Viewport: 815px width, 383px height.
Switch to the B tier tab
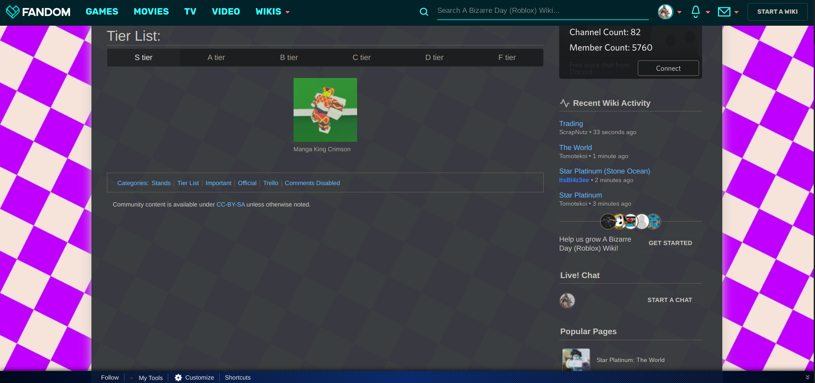[x=289, y=57]
